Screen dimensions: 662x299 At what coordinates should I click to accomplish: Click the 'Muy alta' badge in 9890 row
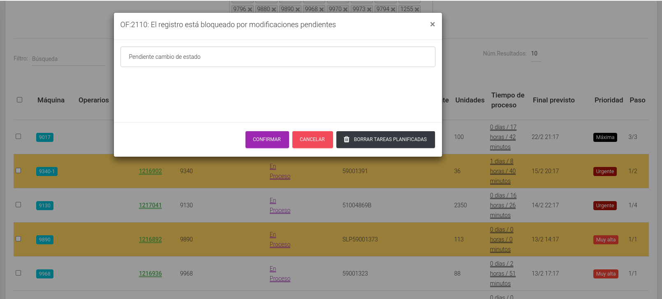coord(606,240)
